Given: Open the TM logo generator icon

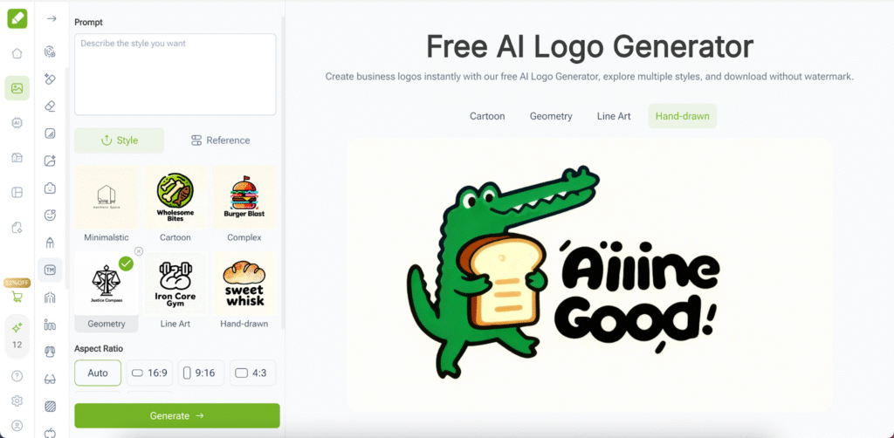Looking at the screenshot, I should point(50,270).
